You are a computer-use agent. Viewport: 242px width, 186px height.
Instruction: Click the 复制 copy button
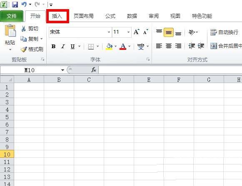click(x=30, y=39)
